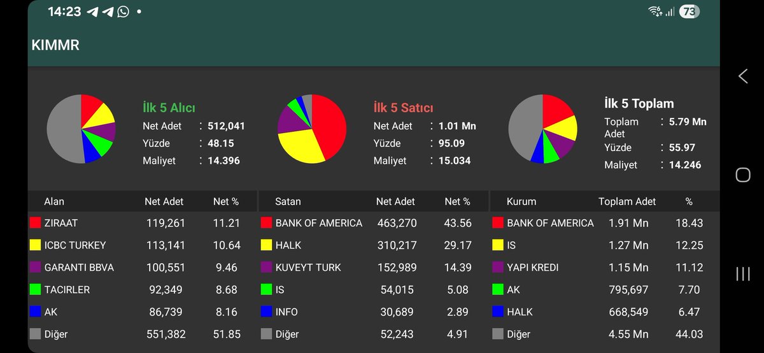This screenshot has height=353, width=764.
Task: Select the İlk 5 Toplam pie chart
Action: pyautogui.click(x=542, y=129)
